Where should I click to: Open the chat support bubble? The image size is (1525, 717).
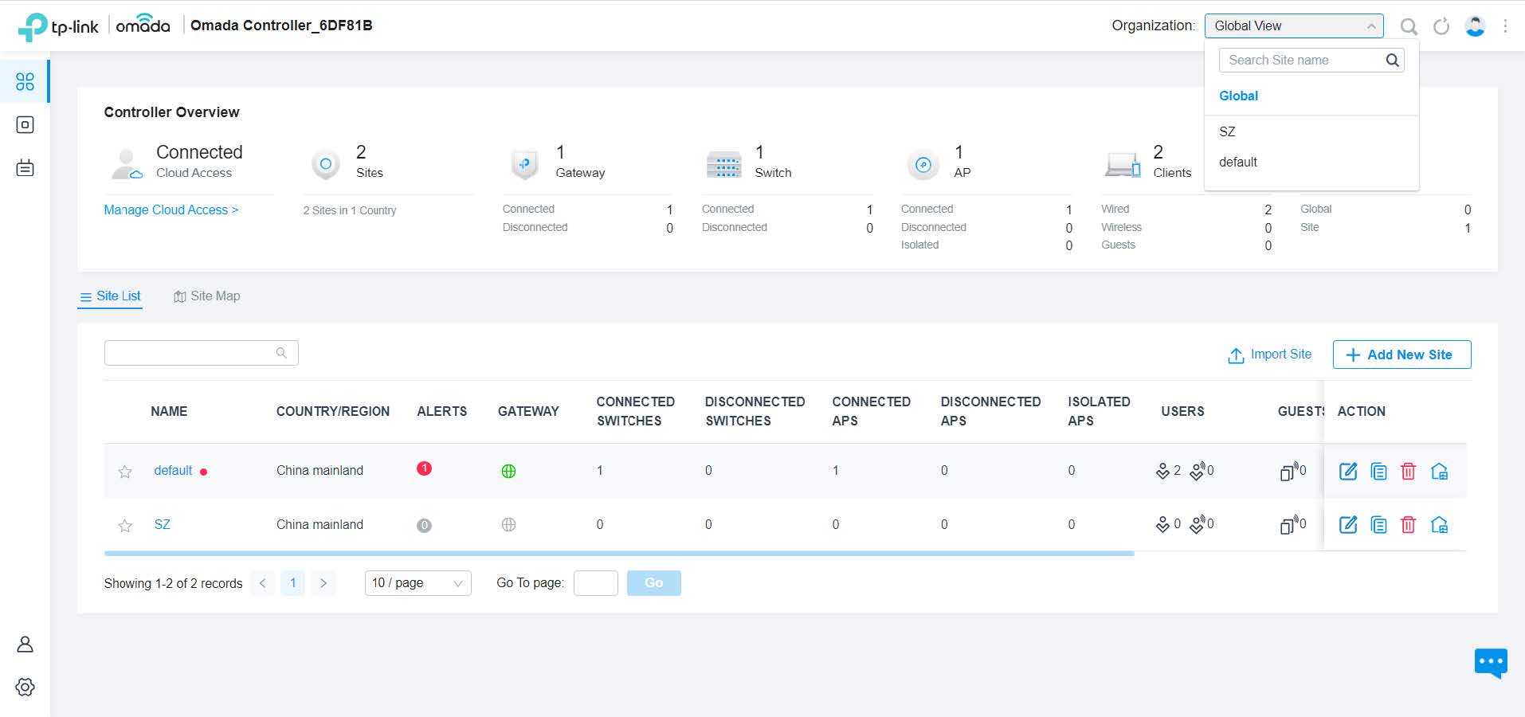pyautogui.click(x=1490, y=662)
